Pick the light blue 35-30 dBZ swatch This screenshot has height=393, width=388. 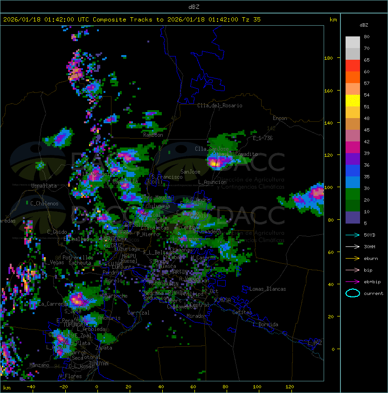pyautogui.click(x=353, y=182)
